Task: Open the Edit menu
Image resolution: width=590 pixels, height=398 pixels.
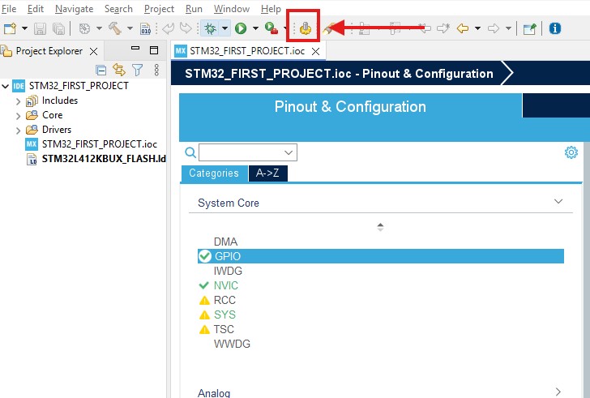Action: (36, 9)
